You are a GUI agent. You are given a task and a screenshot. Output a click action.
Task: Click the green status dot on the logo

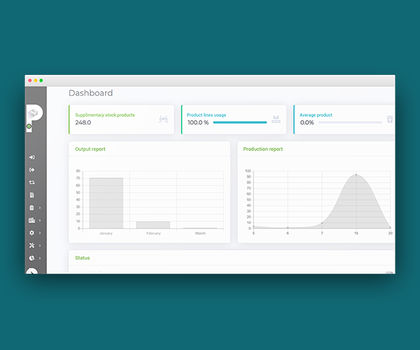(x=29, y=126)
